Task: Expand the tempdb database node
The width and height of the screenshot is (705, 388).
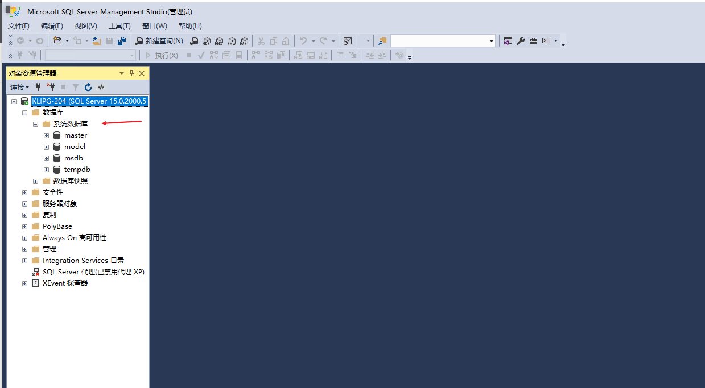Action: (x=46, y=170)
